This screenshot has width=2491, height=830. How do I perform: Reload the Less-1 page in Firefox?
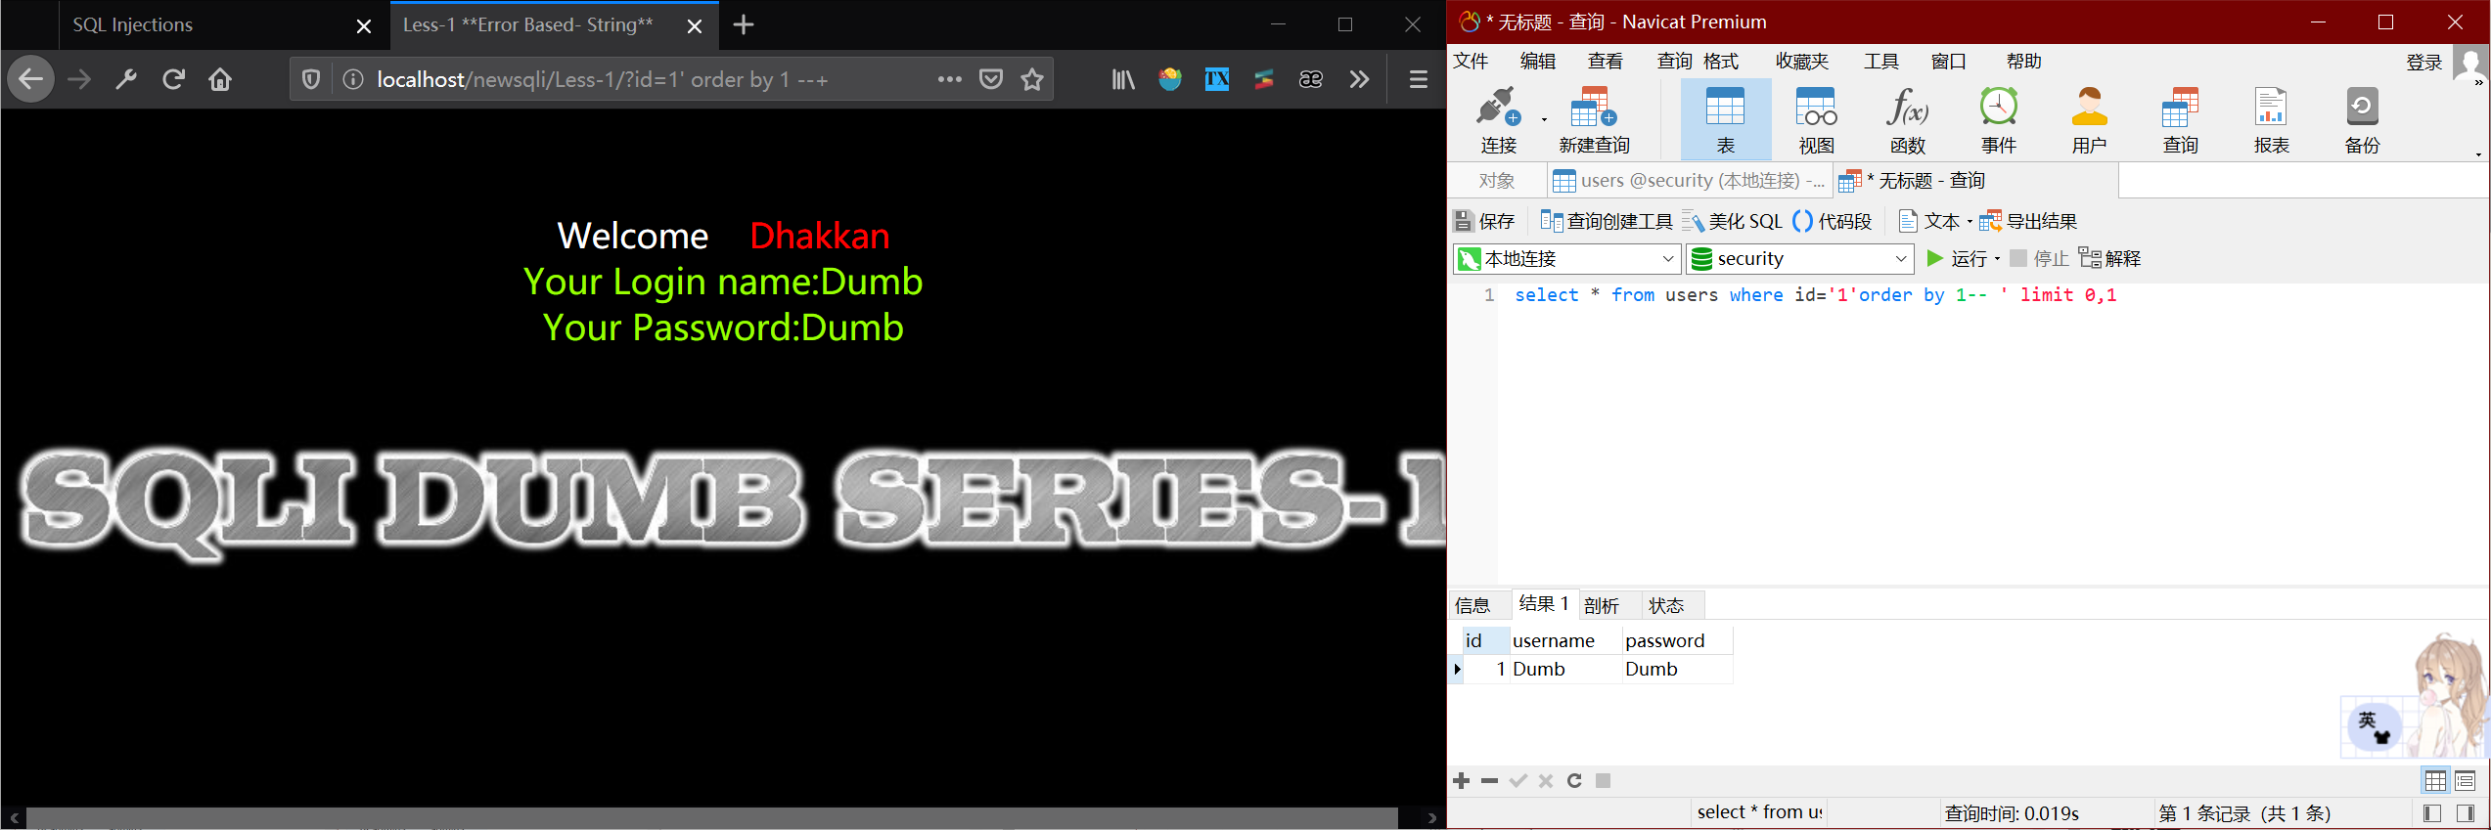(x=174, y=79)
